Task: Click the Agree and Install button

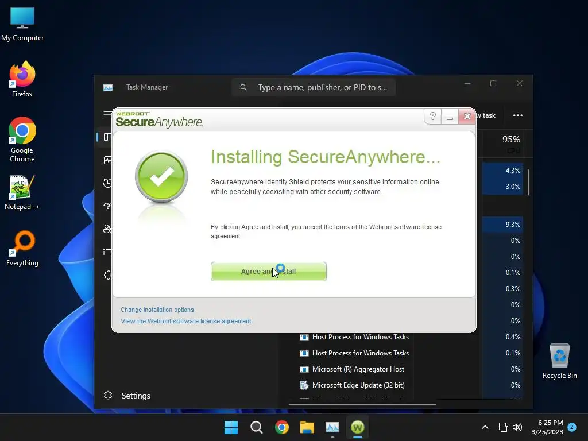Action: point(269,272)
